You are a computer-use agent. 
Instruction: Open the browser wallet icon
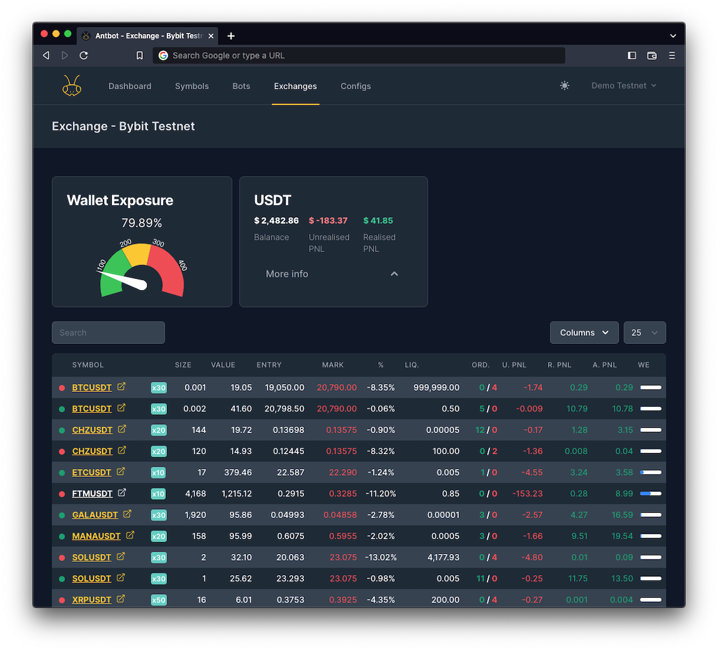click(x=652, y=55)
